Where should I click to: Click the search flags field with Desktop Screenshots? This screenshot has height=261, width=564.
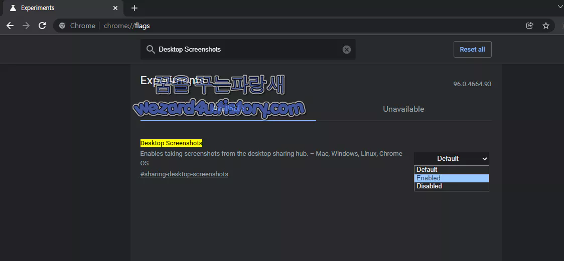(248, 50)
